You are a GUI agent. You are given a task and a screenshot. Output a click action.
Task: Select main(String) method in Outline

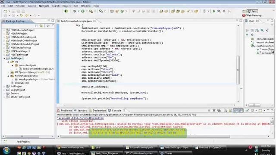(266, 50)
